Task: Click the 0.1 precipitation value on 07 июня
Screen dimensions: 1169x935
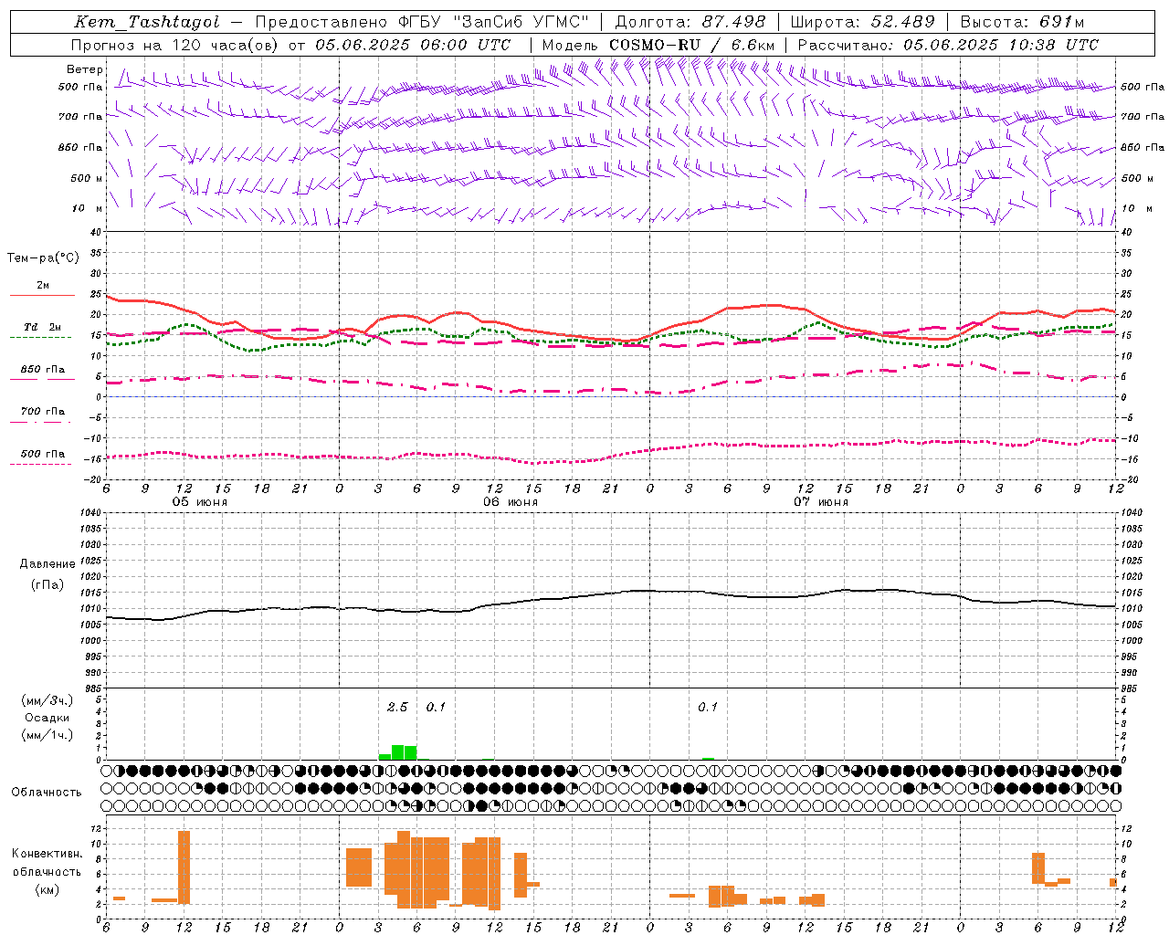Action: pos(708,707)
